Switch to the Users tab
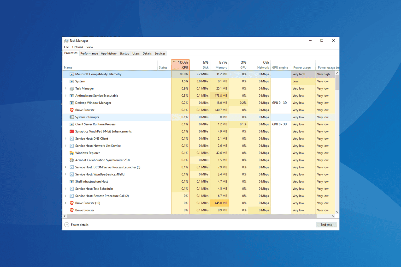401x267 pixels. (x=136, y=53)
